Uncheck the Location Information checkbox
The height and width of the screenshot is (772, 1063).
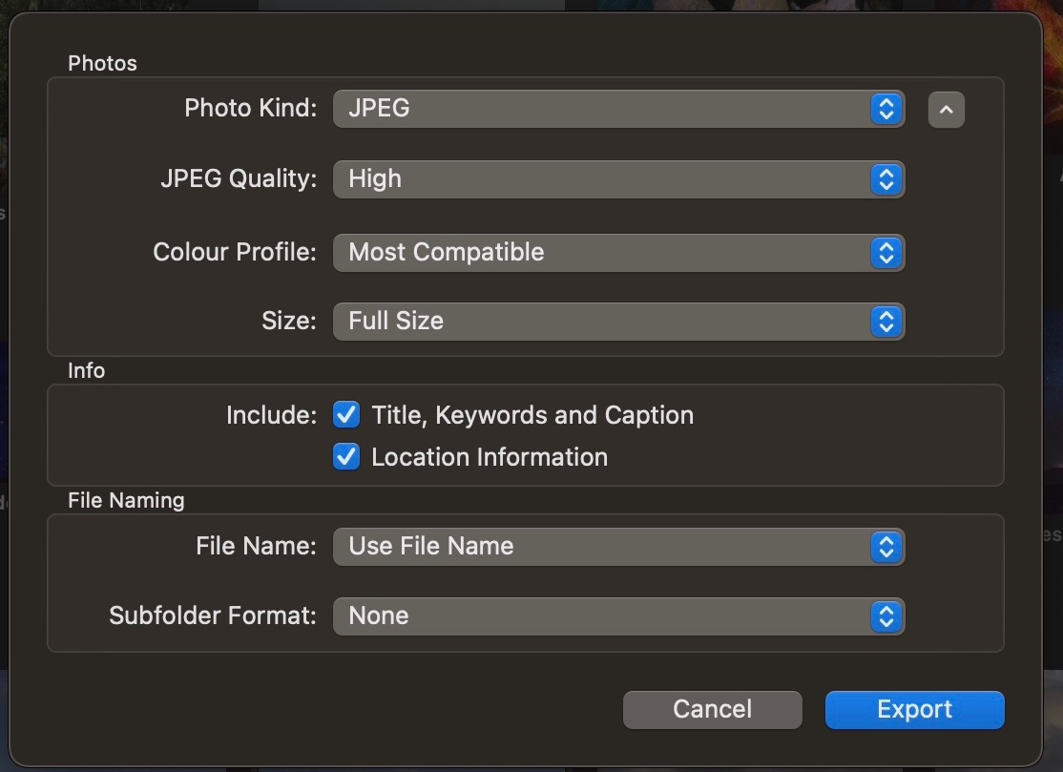[x=346, y=457]
